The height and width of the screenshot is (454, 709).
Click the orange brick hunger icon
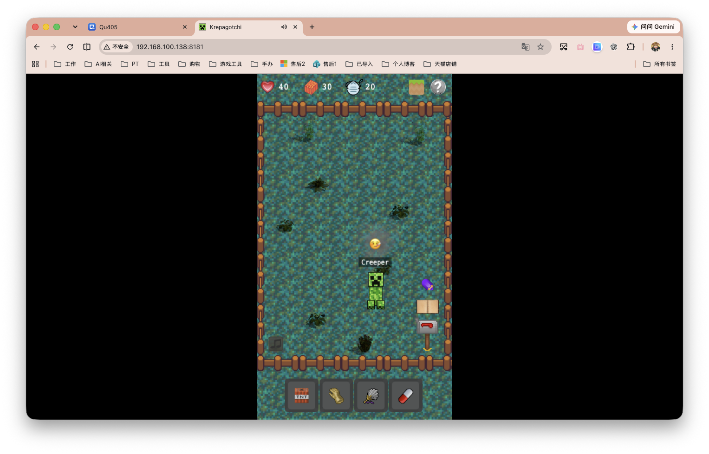coord(311,87)
